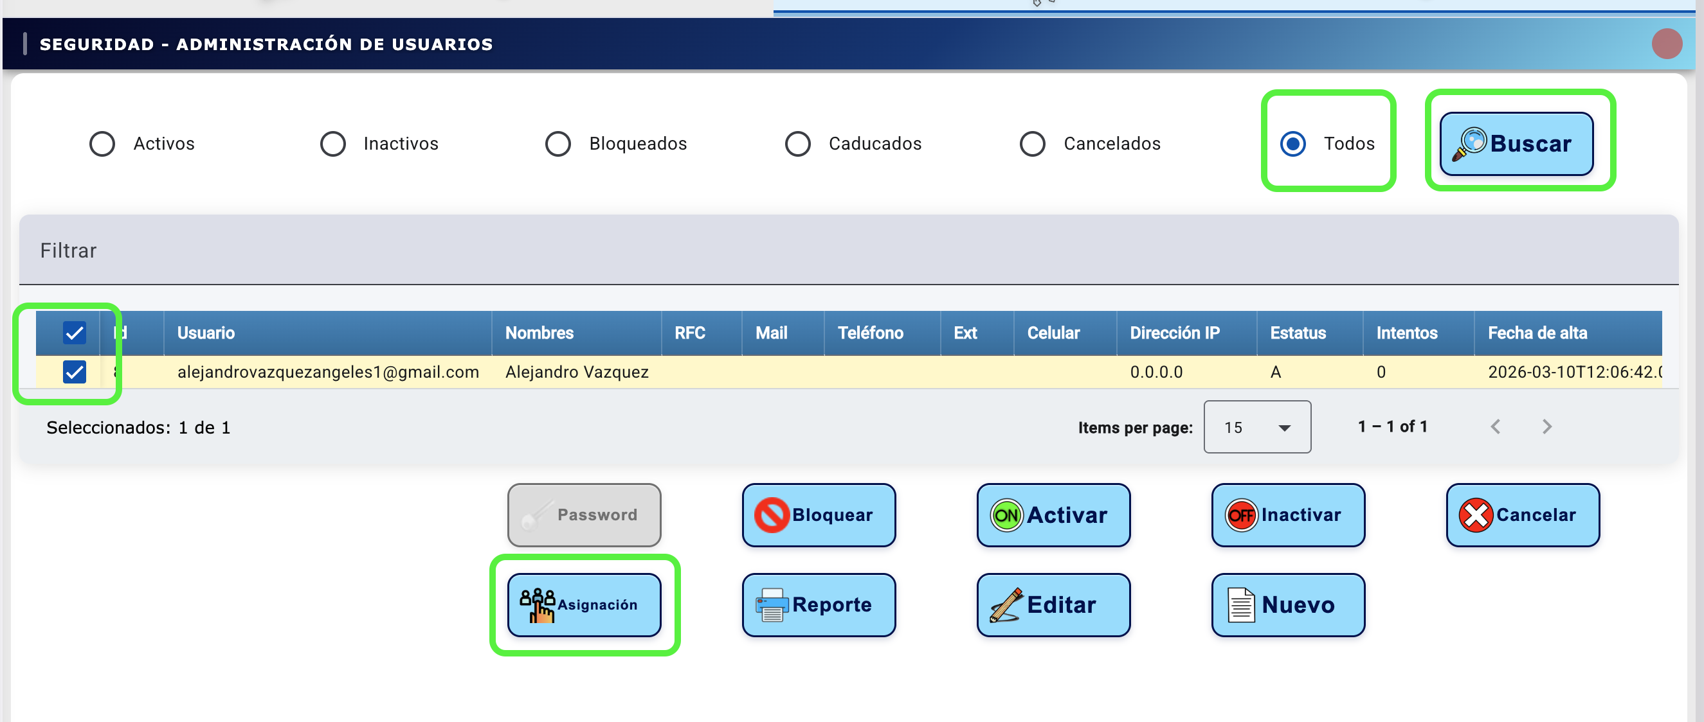Image resolution: width=1704 pixels, height=722 pixels.
Task: Select the Activos radio button
Action: tap(102, 143)
